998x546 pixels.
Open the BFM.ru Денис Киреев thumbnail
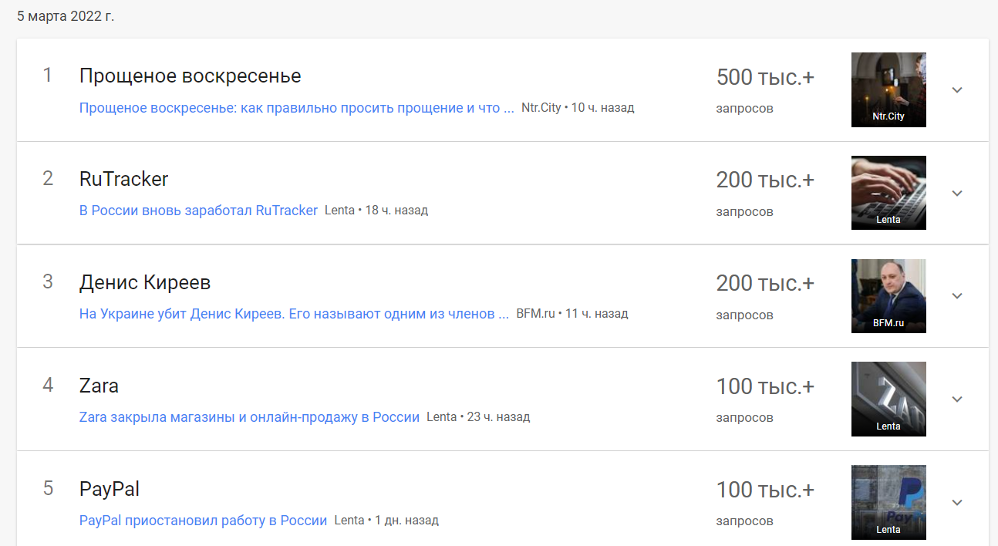tap(888, 296)
